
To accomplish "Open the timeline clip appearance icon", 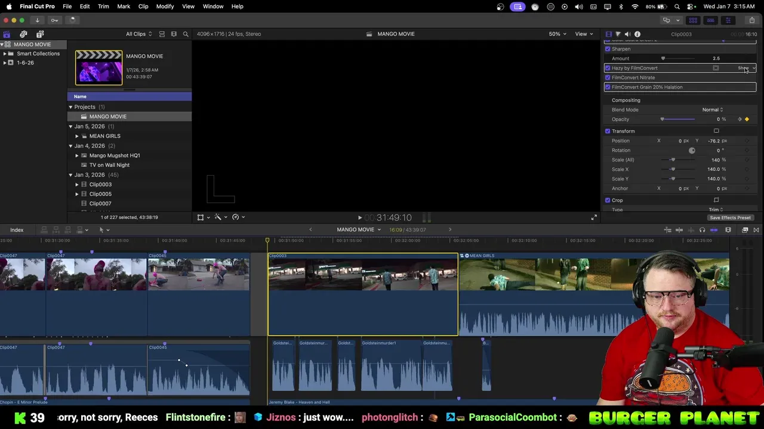I will (x=728, y=230).
